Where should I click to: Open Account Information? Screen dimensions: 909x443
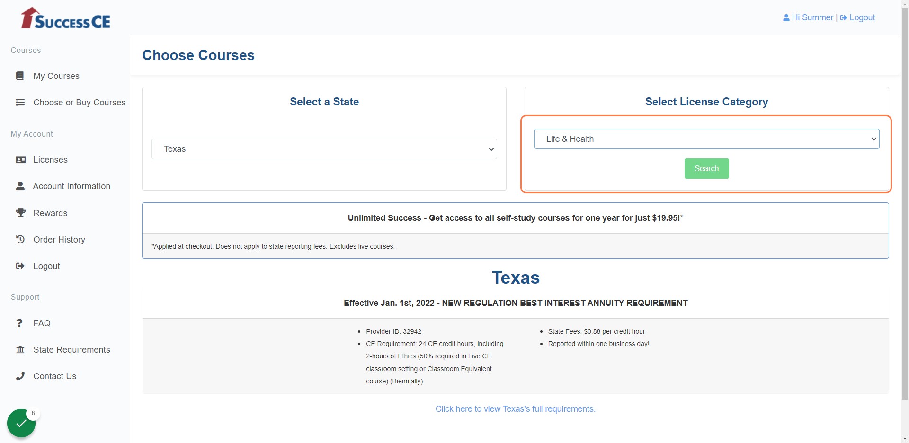pos(71,186)
